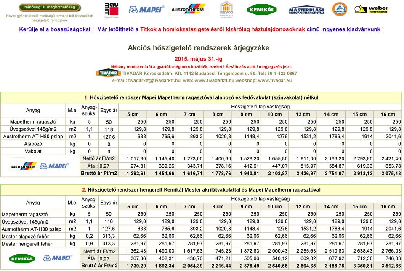This screenshot has height=271, width=404.
Task: Click the Kemikál logo under table 2
Action: click(22, 258)
